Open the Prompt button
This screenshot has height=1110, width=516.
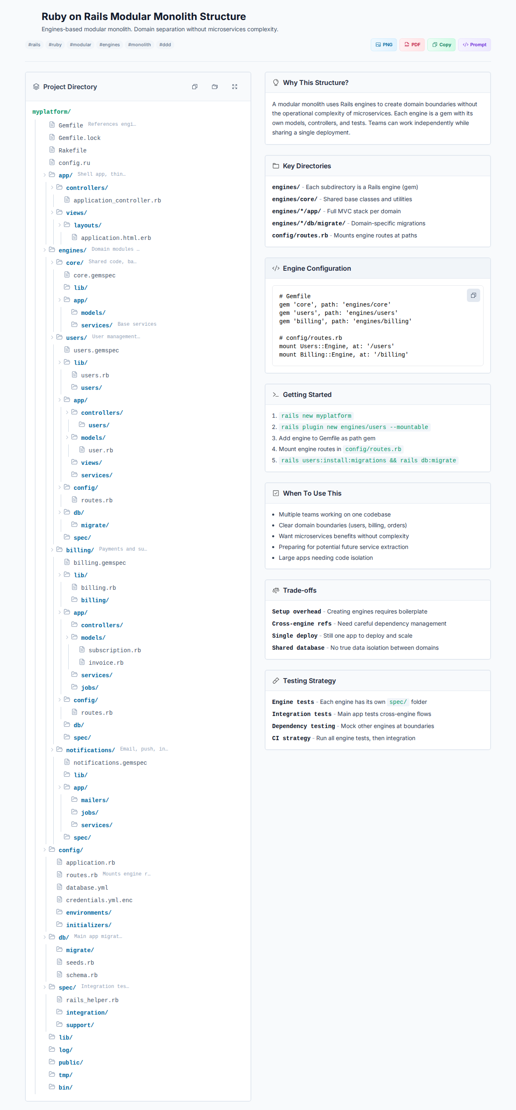tap(474, 45)
